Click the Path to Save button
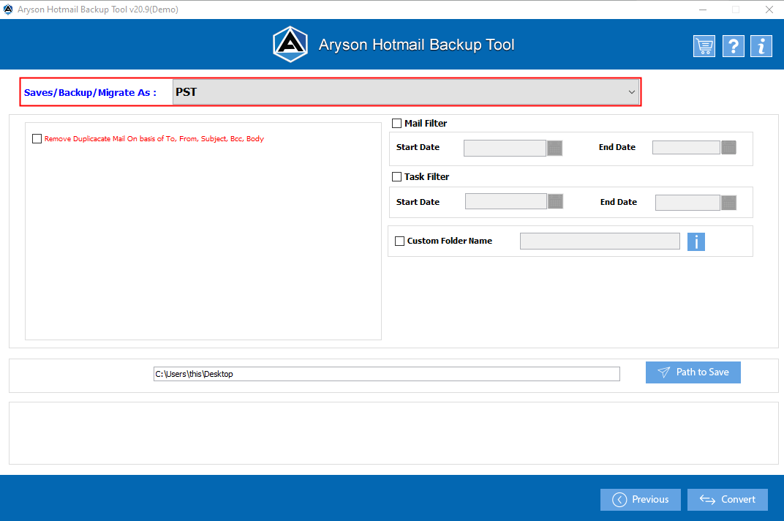 (x=693, y=372)
